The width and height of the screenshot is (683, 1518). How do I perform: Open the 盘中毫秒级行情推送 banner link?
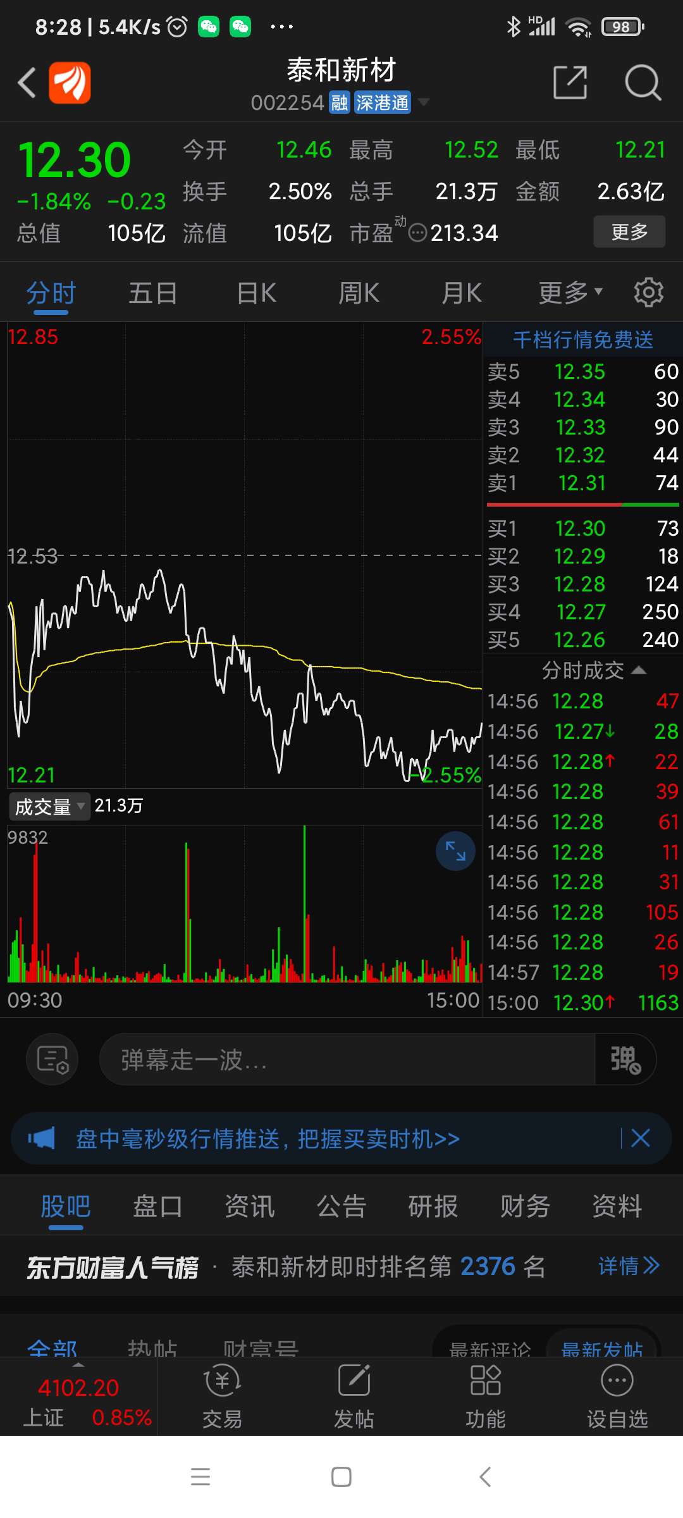[x=268, y=1138]
